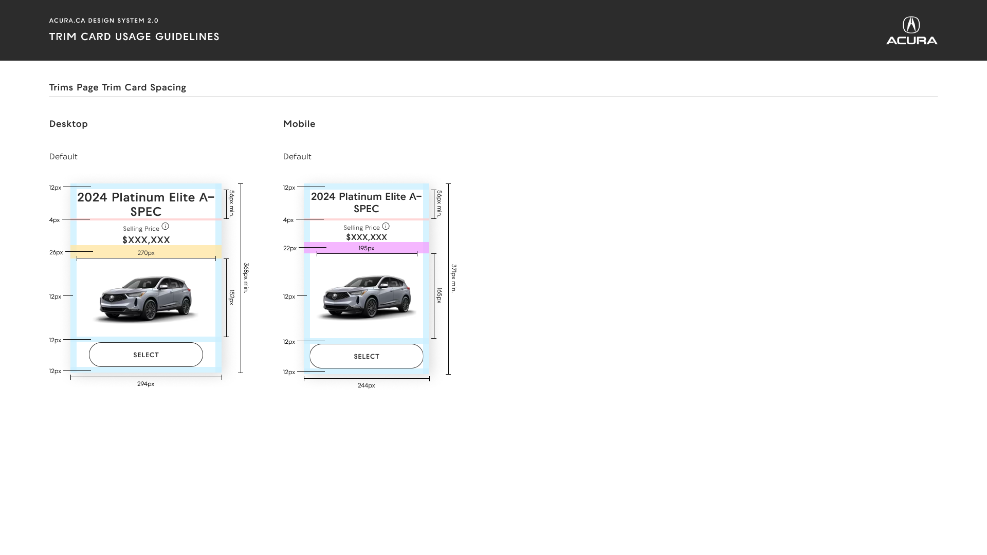The image size is (987, 555).
Task: Click the Mobile section heading
Action: pyautogui.click(x=299, y=124)
